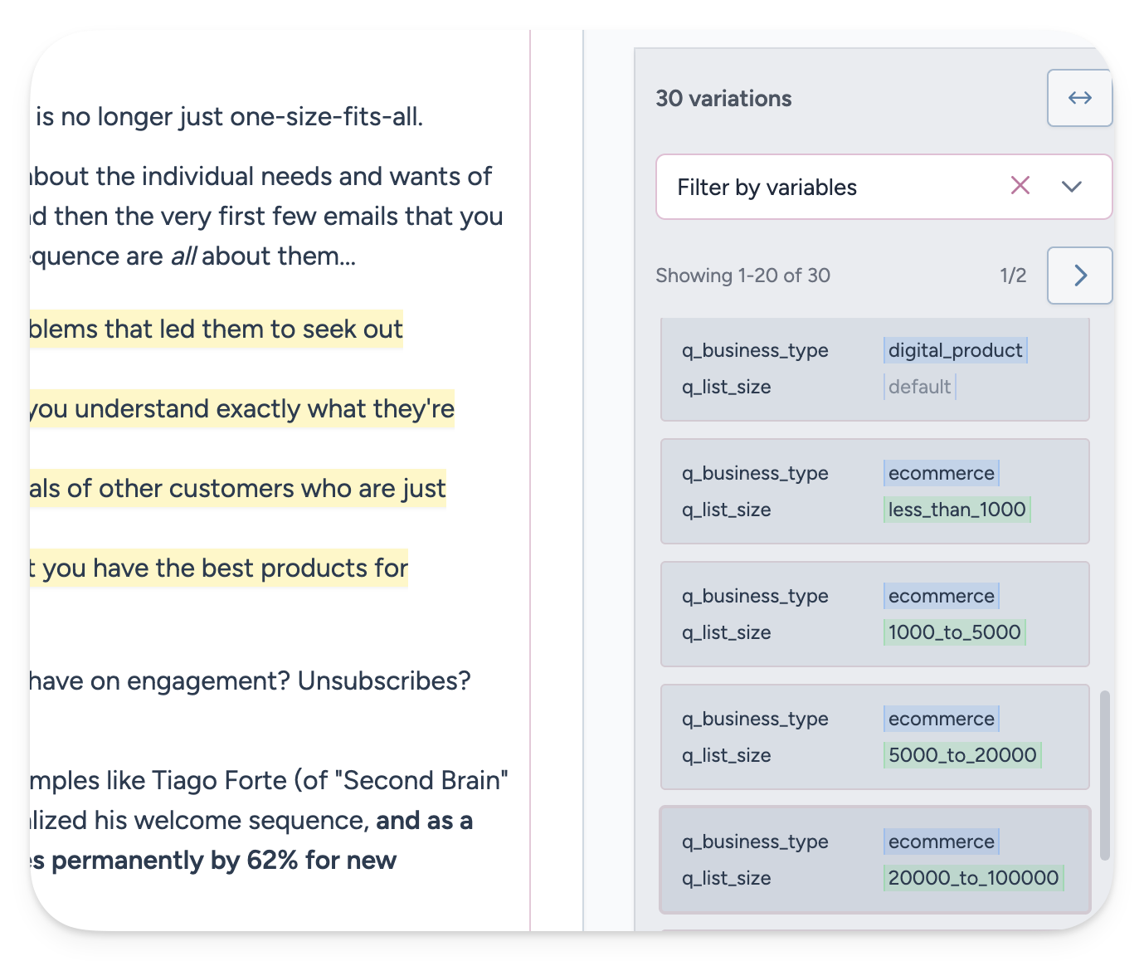Open the Filter by variables dropdown chevron
The height and width of the screenshot is (961, 1144).
tap(1072, 186)
